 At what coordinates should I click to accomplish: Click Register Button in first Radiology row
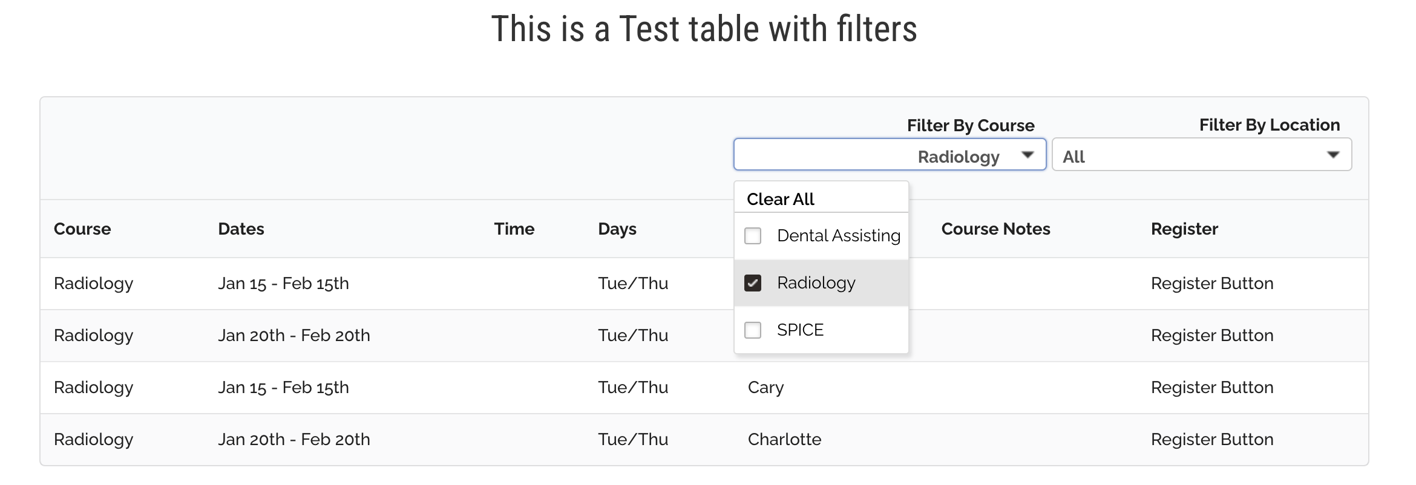[1211, 284]
